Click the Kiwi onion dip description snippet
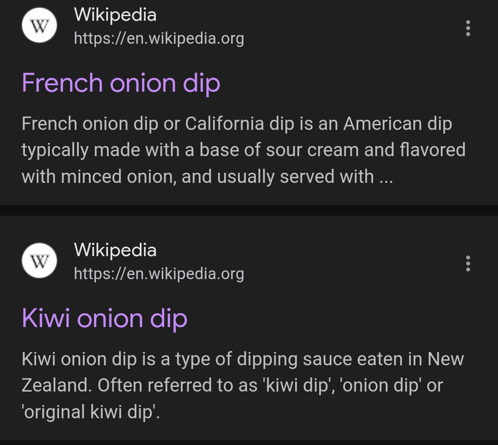Viewport: 498px width, 445px height. (x=242, y=386)
